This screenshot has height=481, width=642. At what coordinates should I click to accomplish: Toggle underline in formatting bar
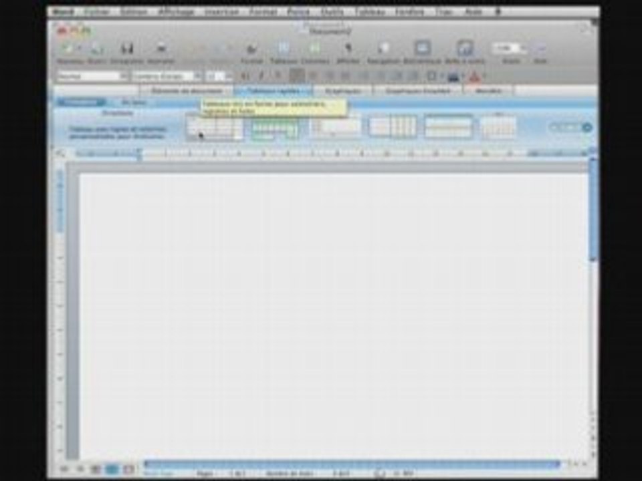278,76
